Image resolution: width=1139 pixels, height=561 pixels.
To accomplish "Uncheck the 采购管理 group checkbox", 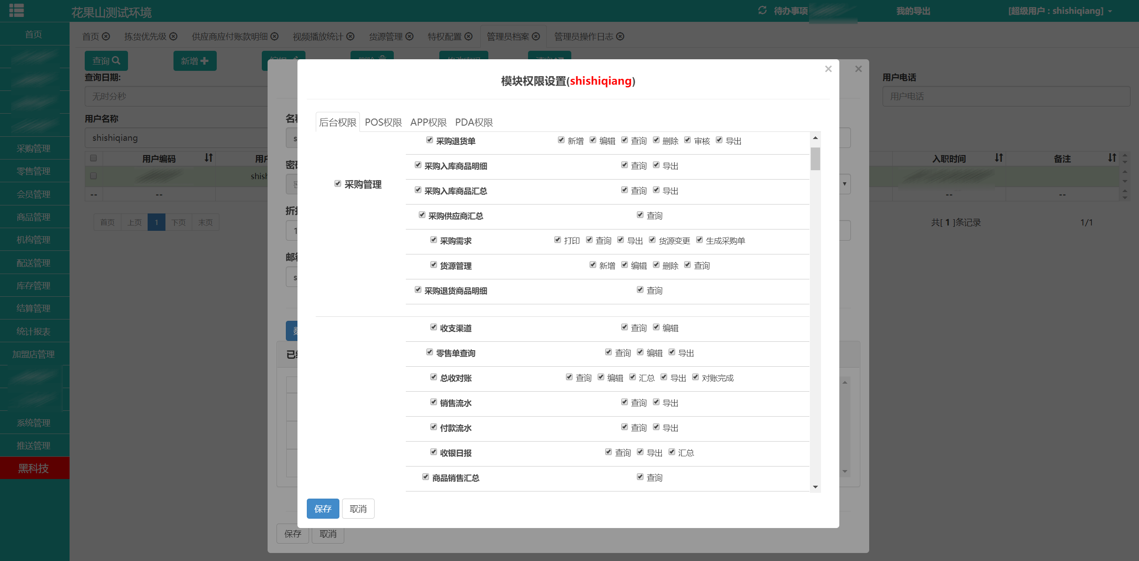I will coord(338,184).
